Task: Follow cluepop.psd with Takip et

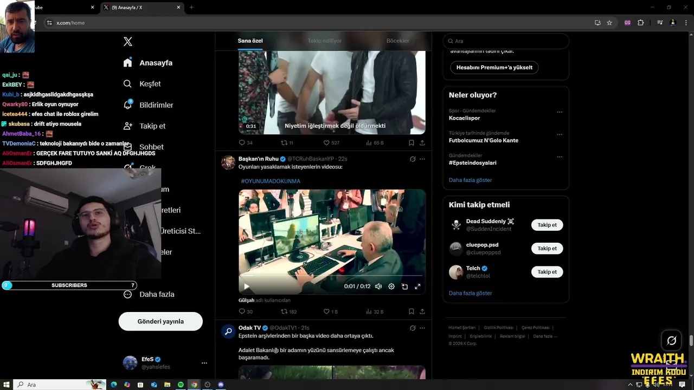Action: [x=547, y=249]
